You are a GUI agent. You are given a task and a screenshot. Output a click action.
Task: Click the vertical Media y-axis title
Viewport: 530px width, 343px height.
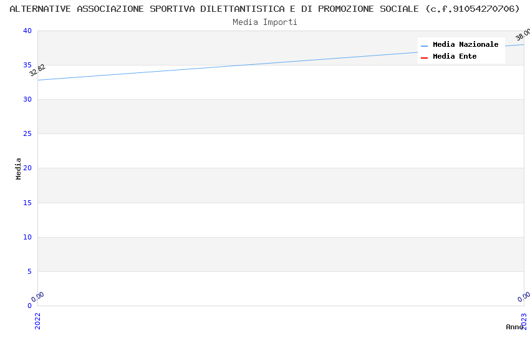[x=19, y=168]
